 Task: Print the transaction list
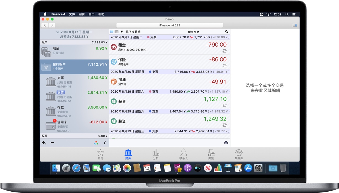coord(226,143)
